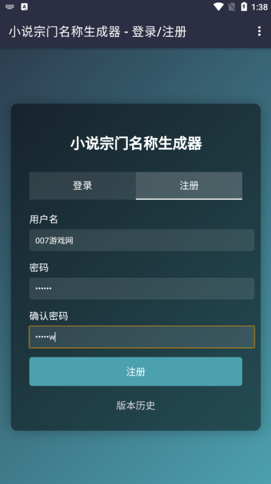This screenshot has width=271, height=484.
Task: Tap the white underline indicator beneath 注册 tab
Action: [189, 199]
